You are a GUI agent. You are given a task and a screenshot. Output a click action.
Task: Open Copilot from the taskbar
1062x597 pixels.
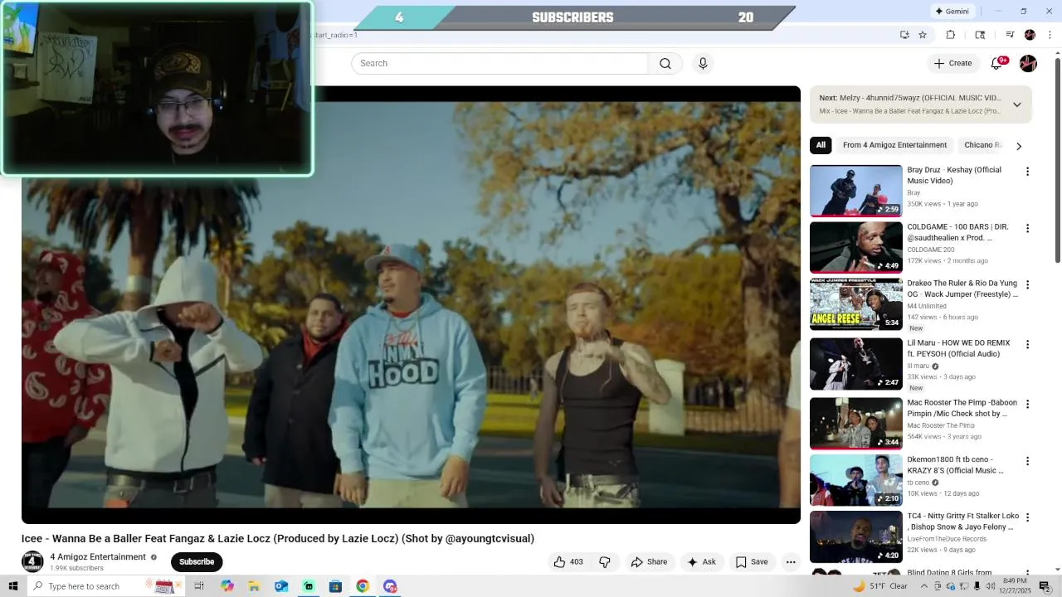[x=227, y=586]
